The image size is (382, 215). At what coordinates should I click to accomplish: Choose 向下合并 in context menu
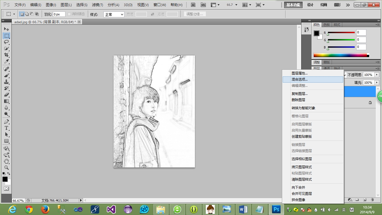click(313, 188)
